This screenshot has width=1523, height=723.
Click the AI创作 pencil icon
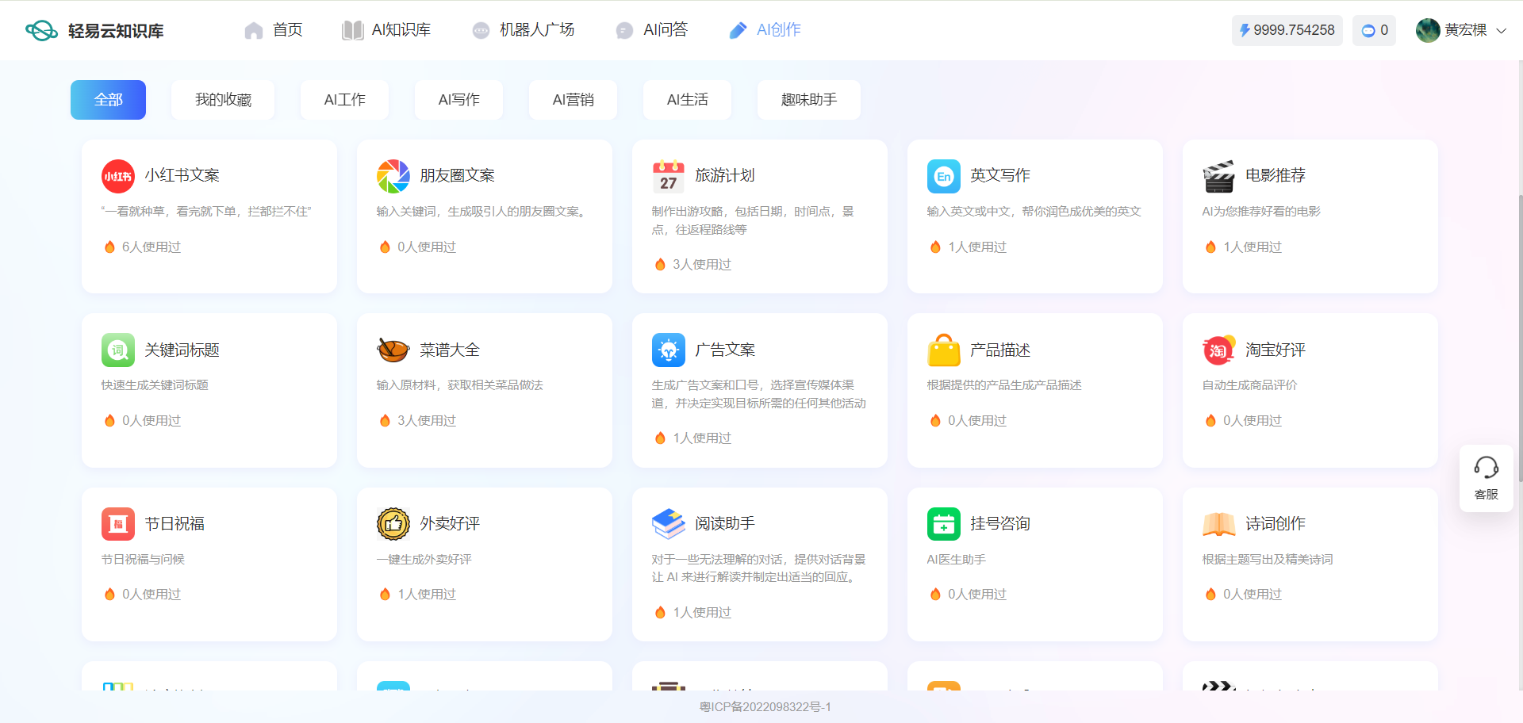[x=738, y=30]
